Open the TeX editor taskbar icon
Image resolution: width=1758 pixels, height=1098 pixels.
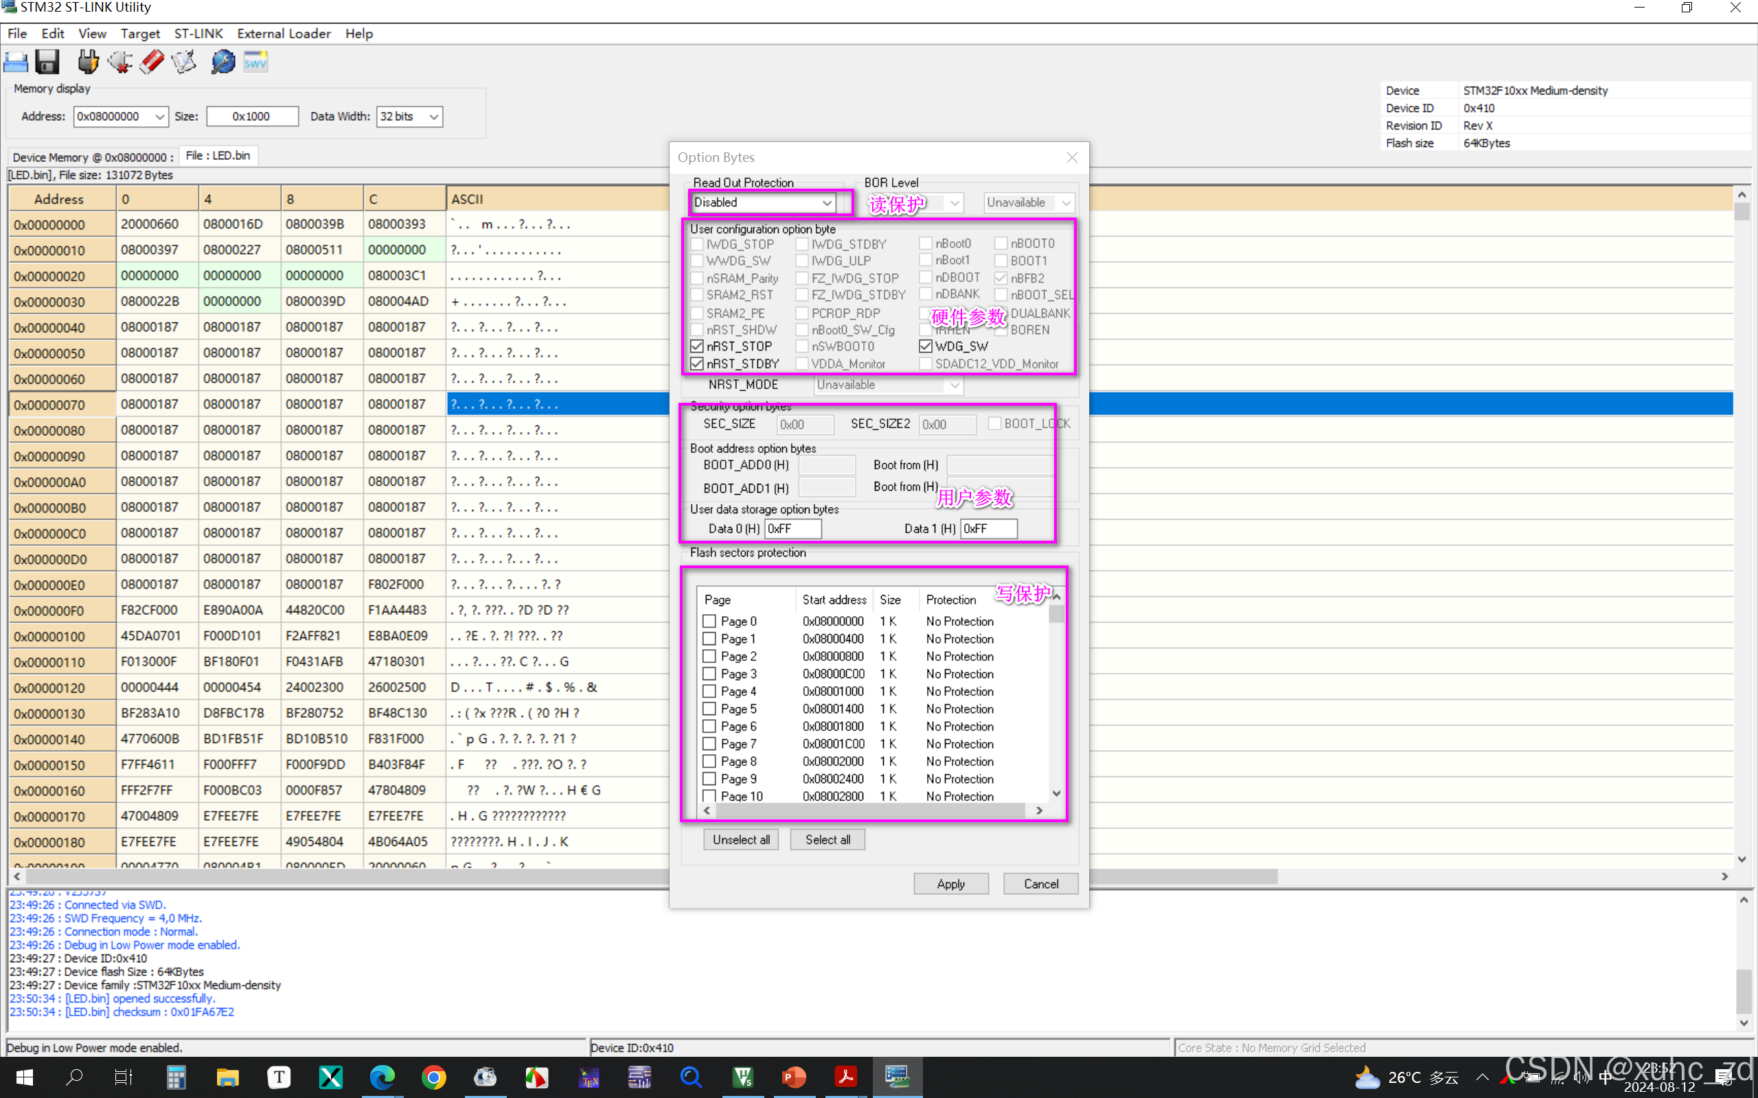[589, 1077]
